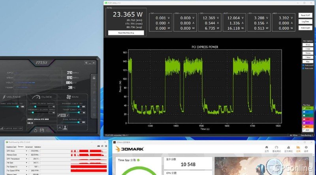Open the GPU Clock sensor dropdown in GPU-Z
This screenshot has width=316, height=175.
[26, 151]
